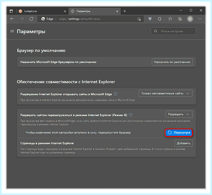Screen dimensions: 212x195
Task: Click the Edge logo in address bar
Action: [x=43, y=19]
